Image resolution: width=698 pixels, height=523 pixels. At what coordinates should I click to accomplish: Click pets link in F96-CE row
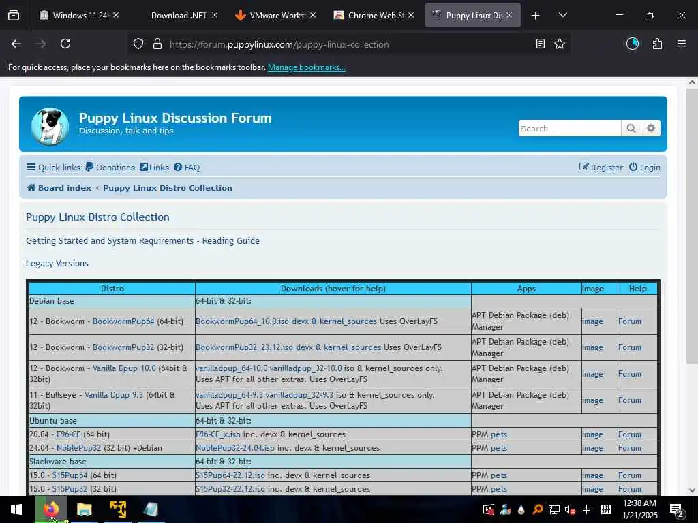[499, 434]
